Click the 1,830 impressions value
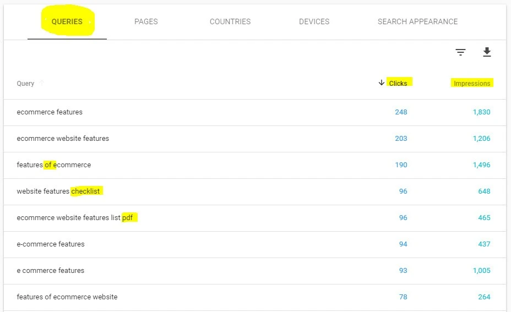Image resolution: width=511 pixels, height=312 pixels. [481, 112]
